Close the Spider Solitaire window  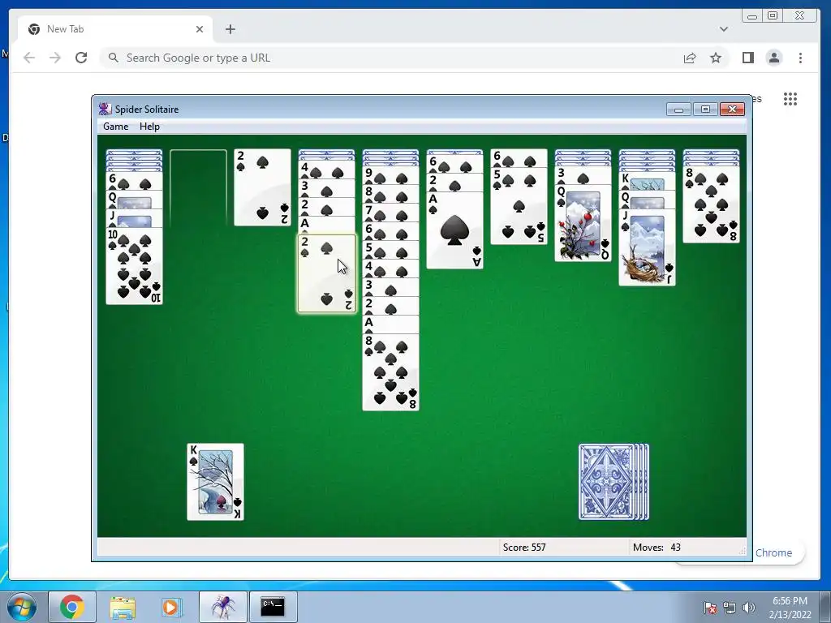pos(733,110)
